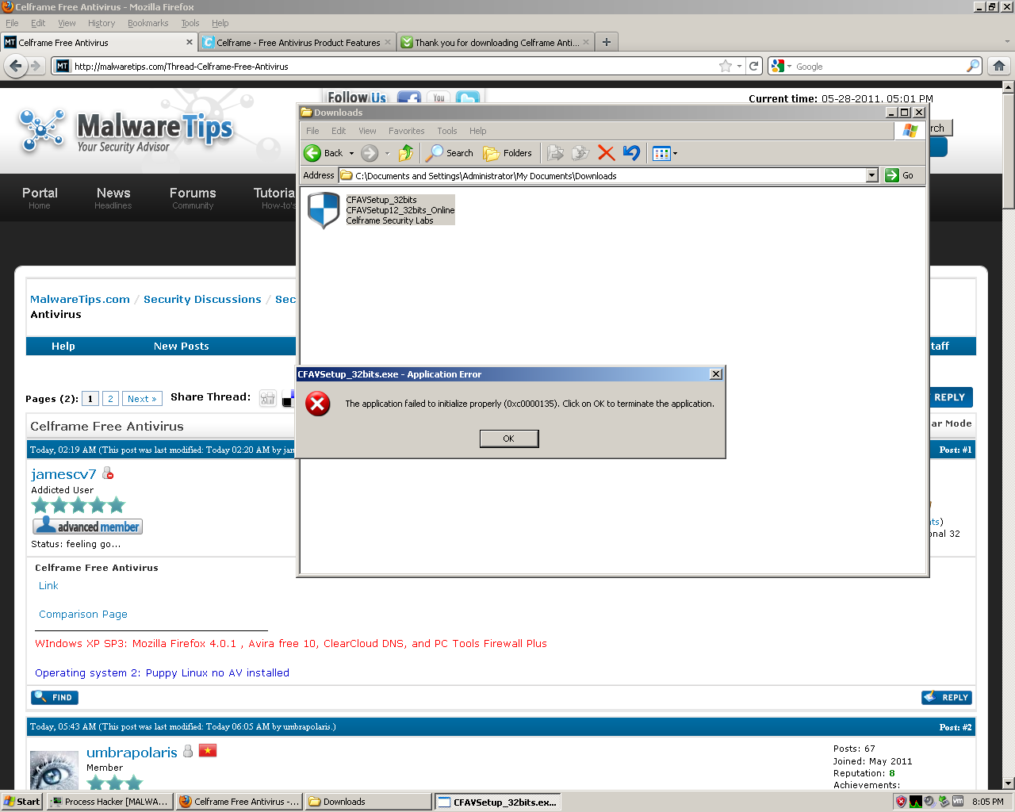Open the Favorites menu in Downloads window
The width and height of the screenshot is (1015, 812).
(406, 131)
